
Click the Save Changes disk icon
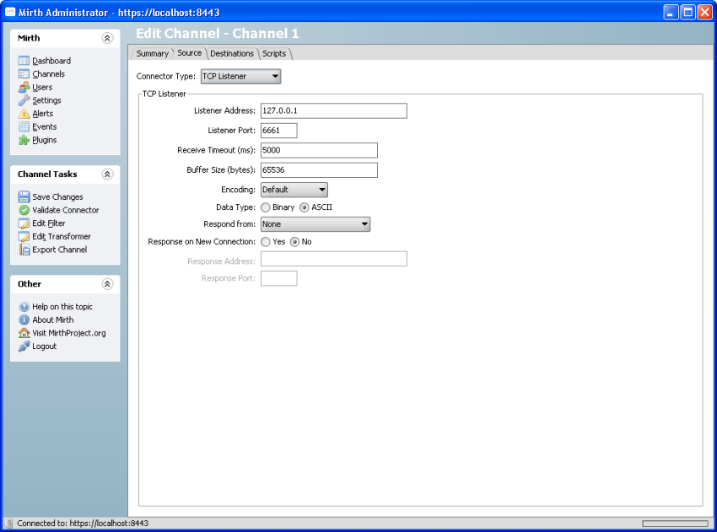(x=24, y=197)
